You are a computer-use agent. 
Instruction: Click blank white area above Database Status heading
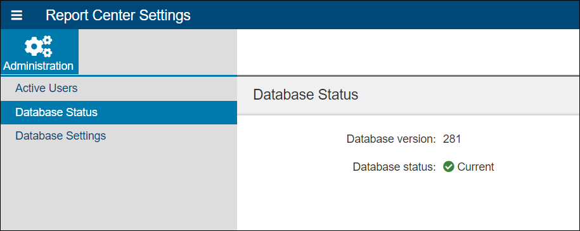408,52
